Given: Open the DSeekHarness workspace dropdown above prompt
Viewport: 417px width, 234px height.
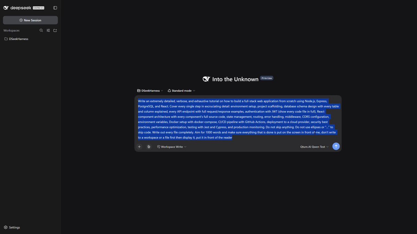Looking at the screenshot, I should (x=150, y=90).
